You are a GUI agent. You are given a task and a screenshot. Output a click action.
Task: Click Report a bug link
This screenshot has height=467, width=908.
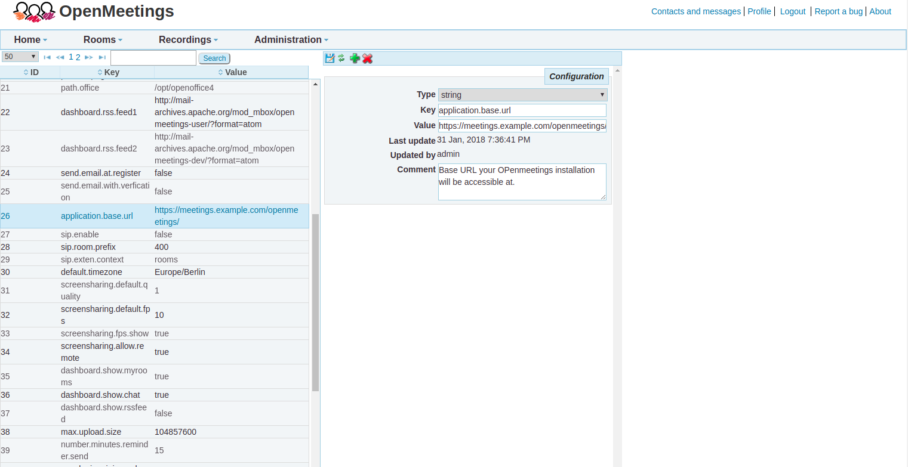tap(838, 11)
